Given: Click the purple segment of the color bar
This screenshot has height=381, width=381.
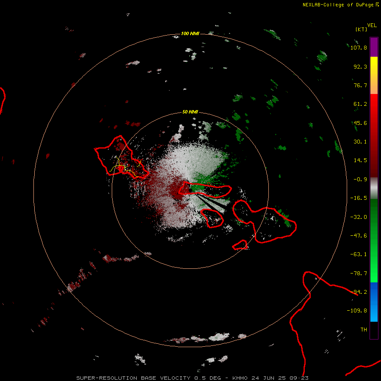Looking at the screenshot, I should 374,47.
